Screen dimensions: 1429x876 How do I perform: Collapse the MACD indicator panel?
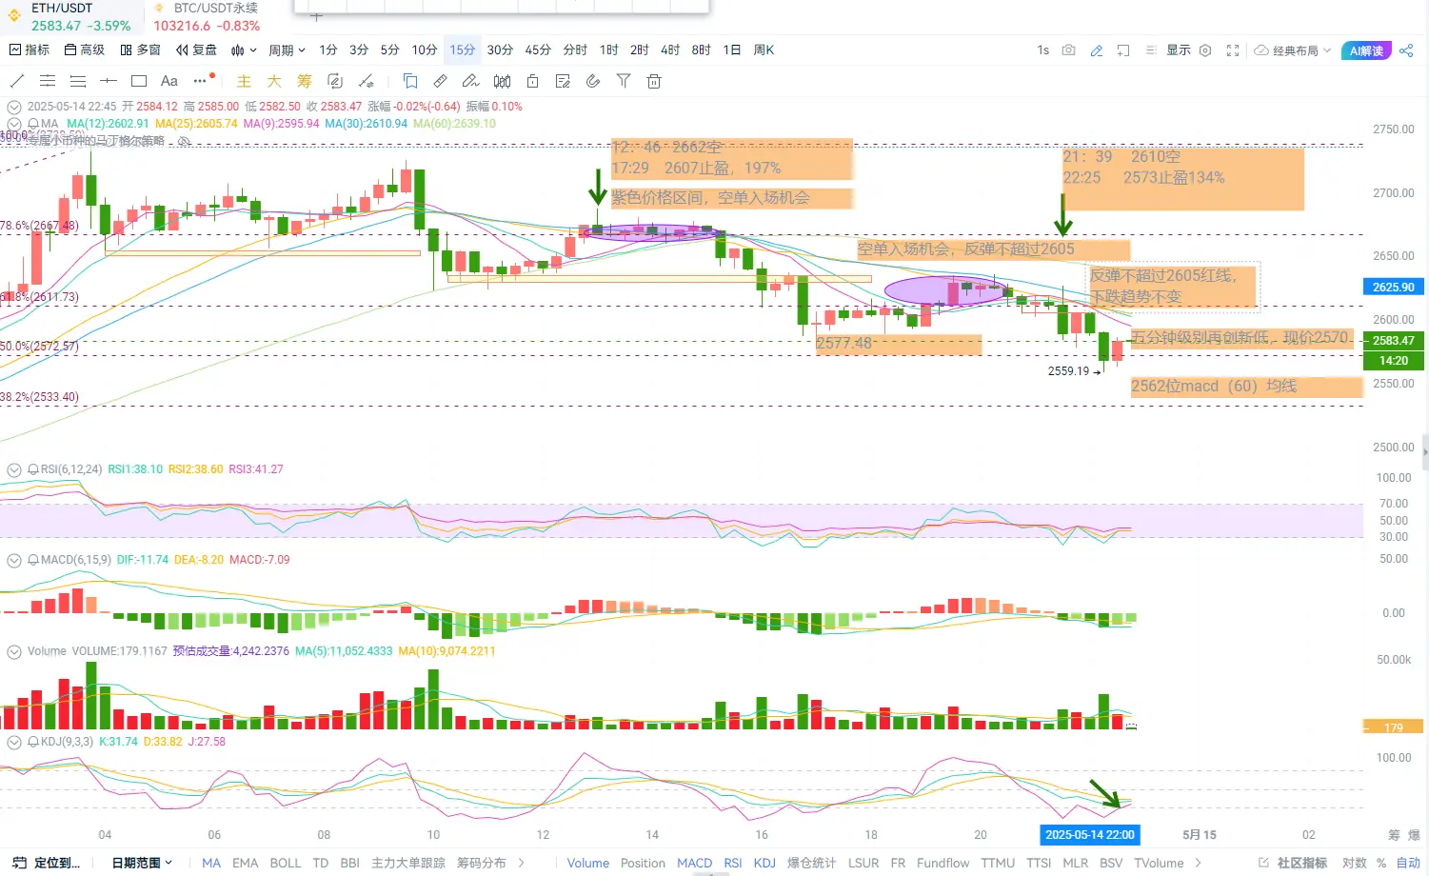tap(14, 560)
